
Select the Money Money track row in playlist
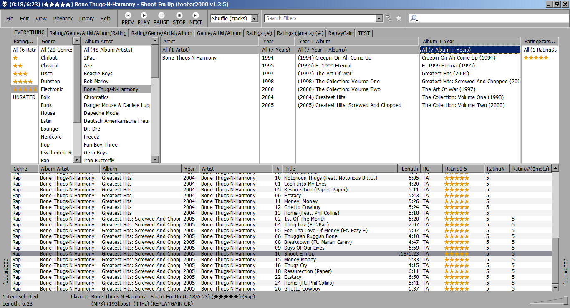pos(281,260)
